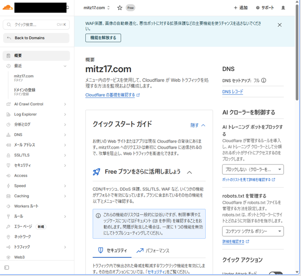Click 機能を解放する button

pos(103,38)
